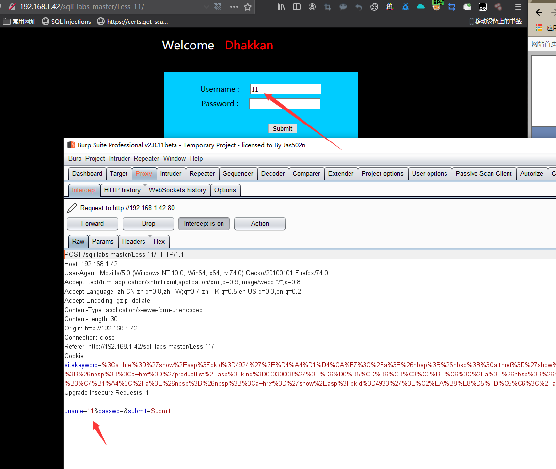This screenshot has width=556, height=469.
Task: Switch to the Extender tab
Action: point(341,174)
